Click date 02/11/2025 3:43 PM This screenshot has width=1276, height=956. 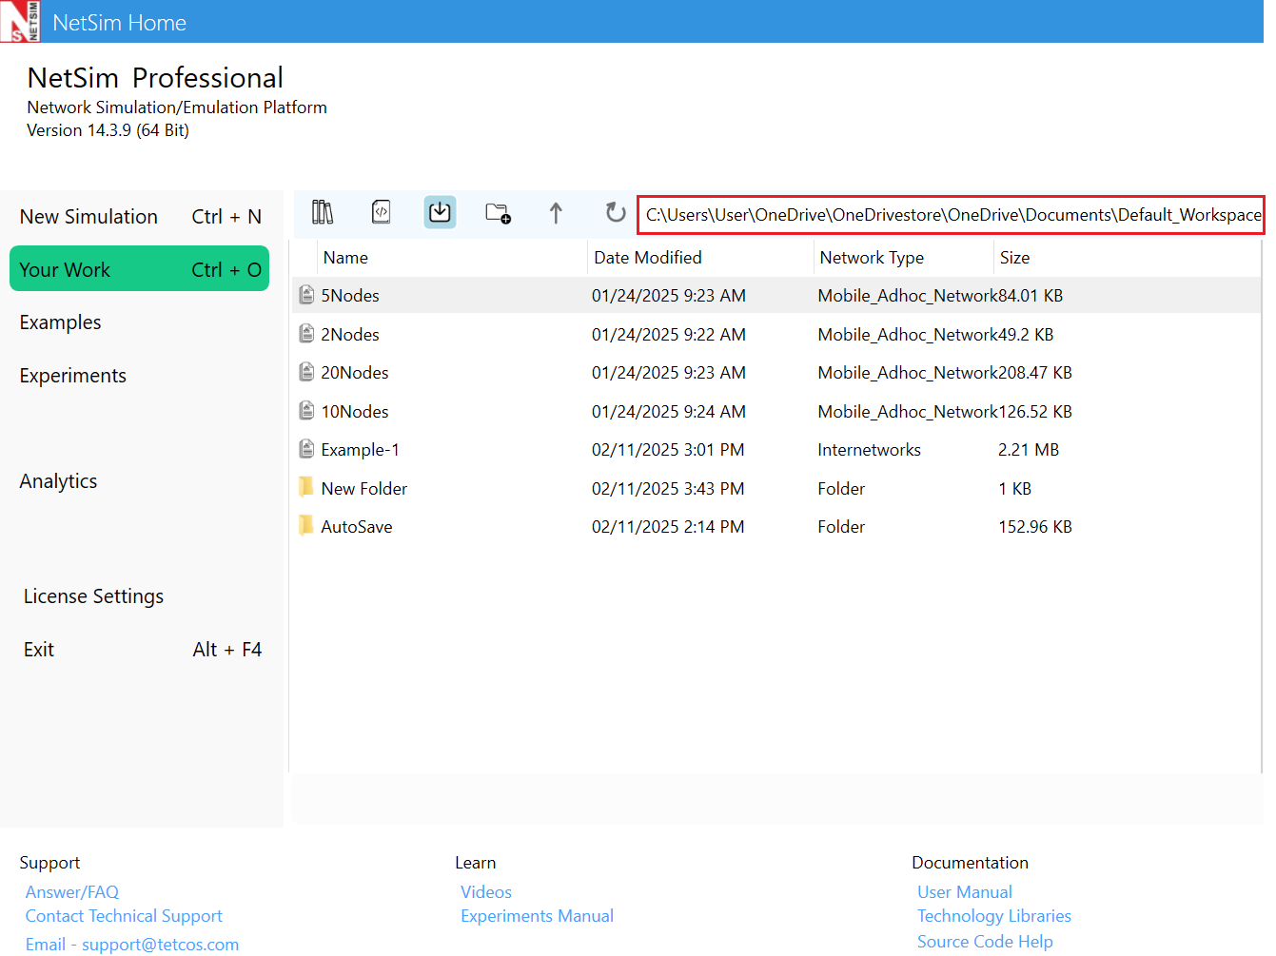[x=668, y=489]
